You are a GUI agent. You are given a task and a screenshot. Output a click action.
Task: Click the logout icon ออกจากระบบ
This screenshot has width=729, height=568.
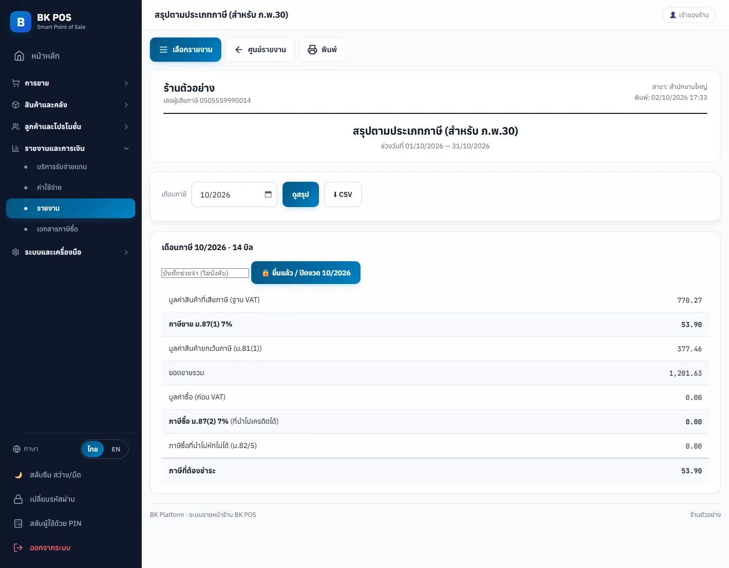click(18, 548)
